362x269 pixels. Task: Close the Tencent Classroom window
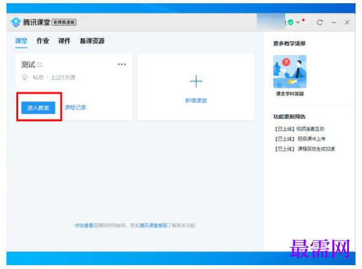347,23
